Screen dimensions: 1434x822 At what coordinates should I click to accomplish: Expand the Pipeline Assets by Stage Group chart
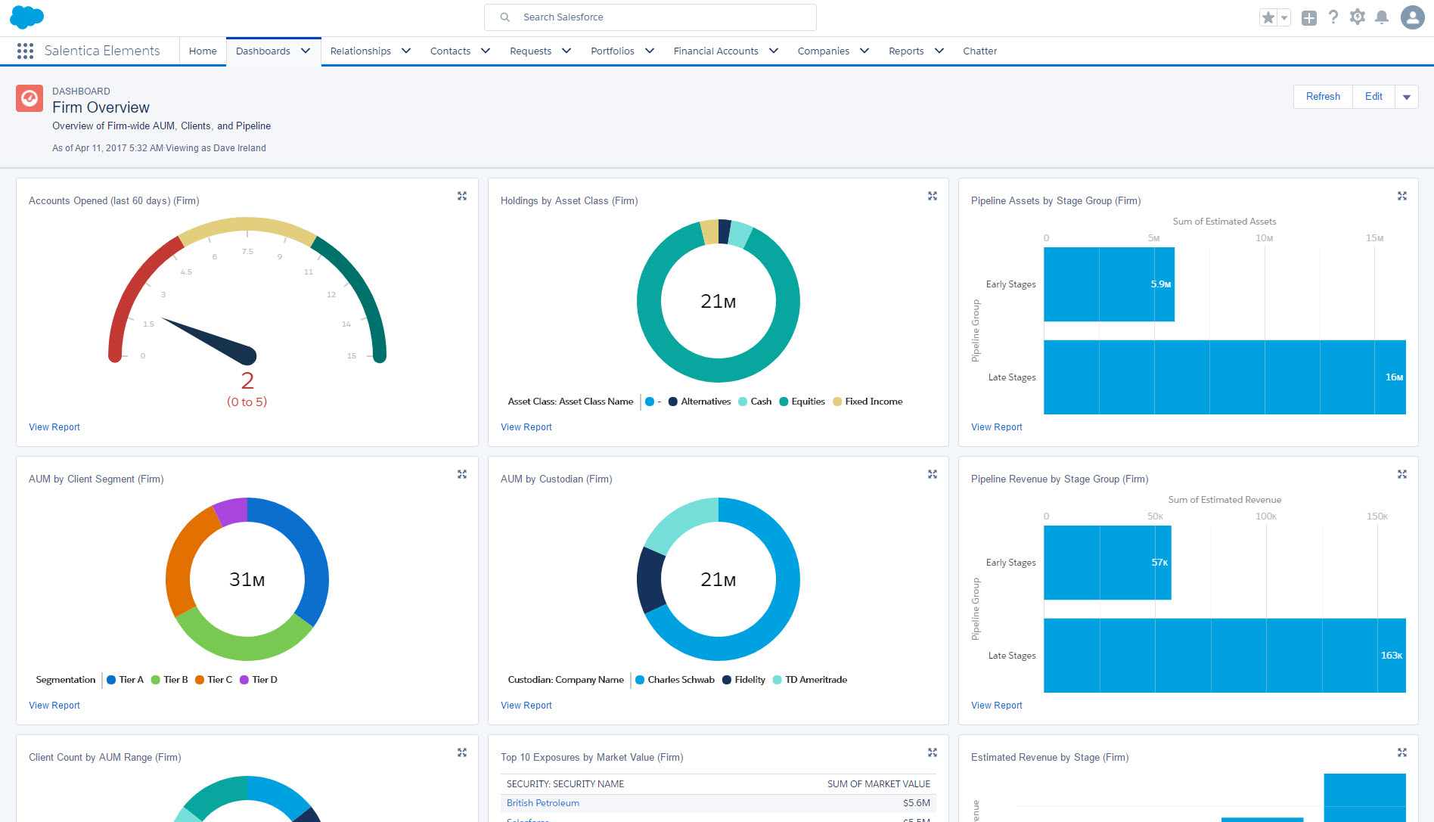coord(1401,196)
